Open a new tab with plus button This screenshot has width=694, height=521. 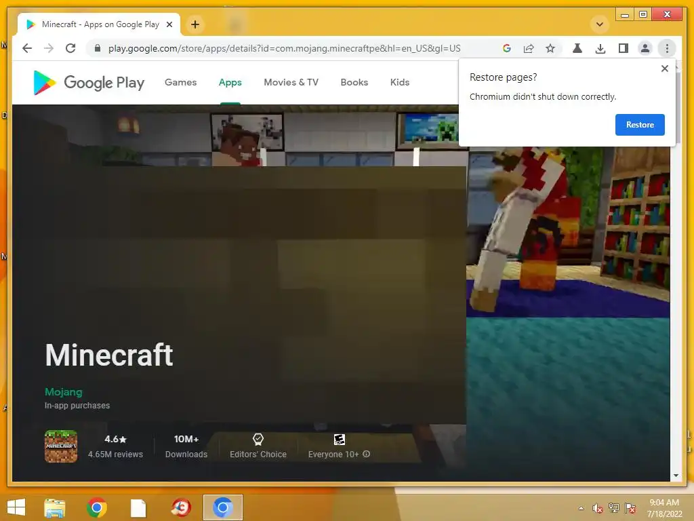click(x=195, y=24)
